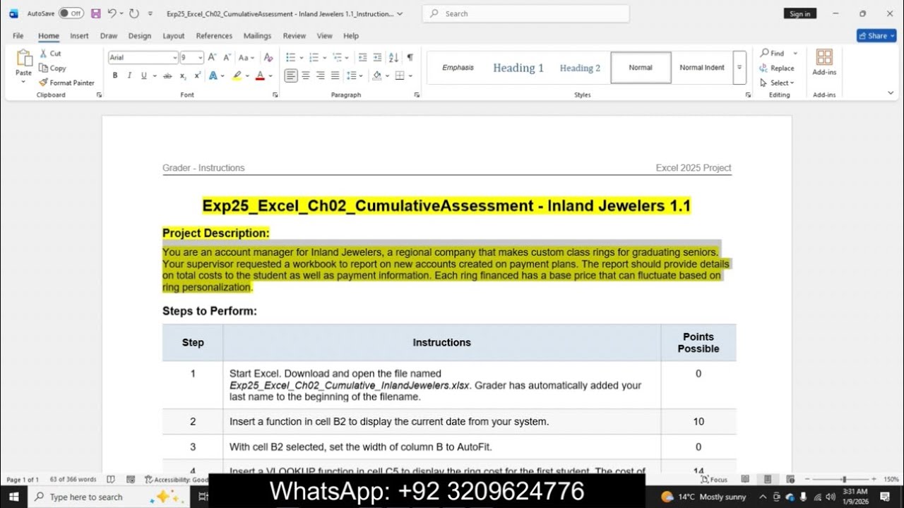
Task: Click the Search box in title bar
Action: [x=525, y=13]
